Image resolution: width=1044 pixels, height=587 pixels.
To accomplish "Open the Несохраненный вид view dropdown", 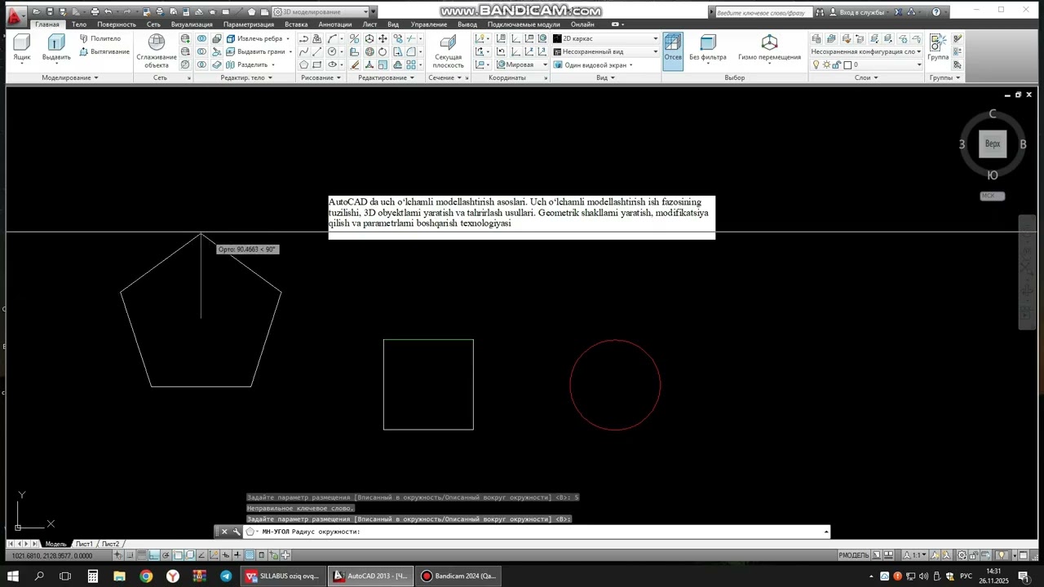I will click(x=605, y=51).
